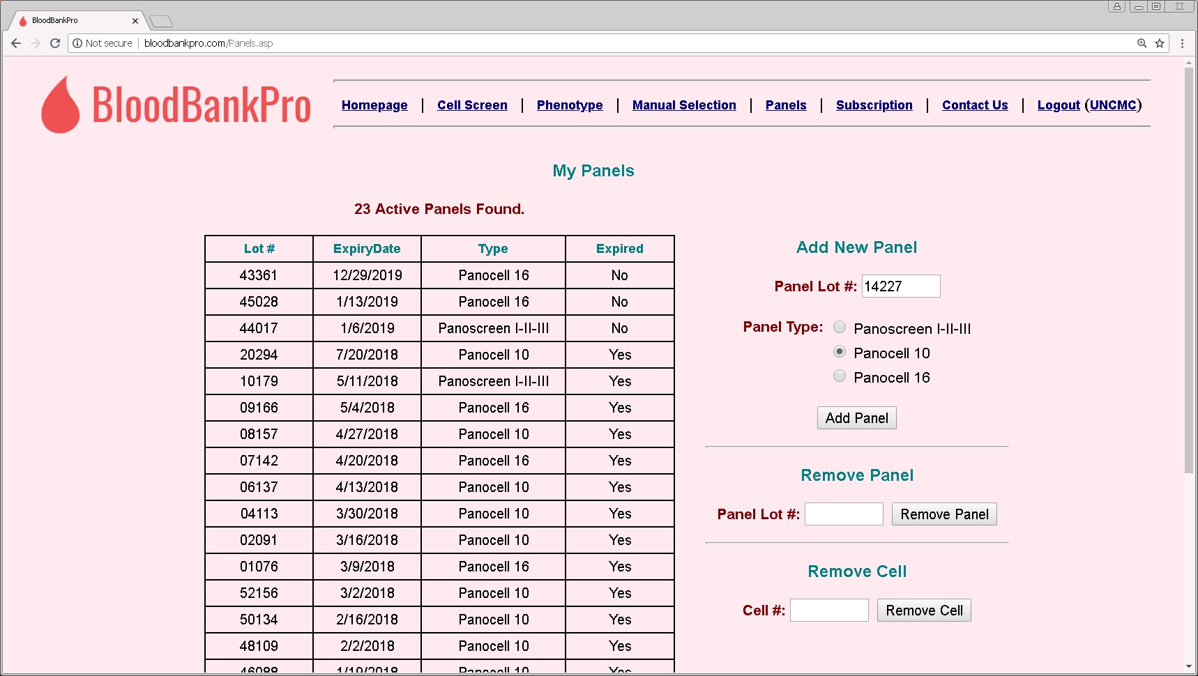Image resolution: width=1198 pixels, height=676 pixels.
Task: Click the Type column header
Action: (x=493, y=249)
